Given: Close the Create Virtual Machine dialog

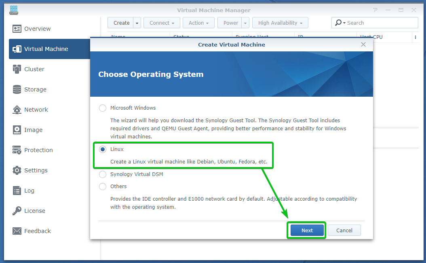Looking at the screenshot, I should pyautogui.click(x=363, y=45).
